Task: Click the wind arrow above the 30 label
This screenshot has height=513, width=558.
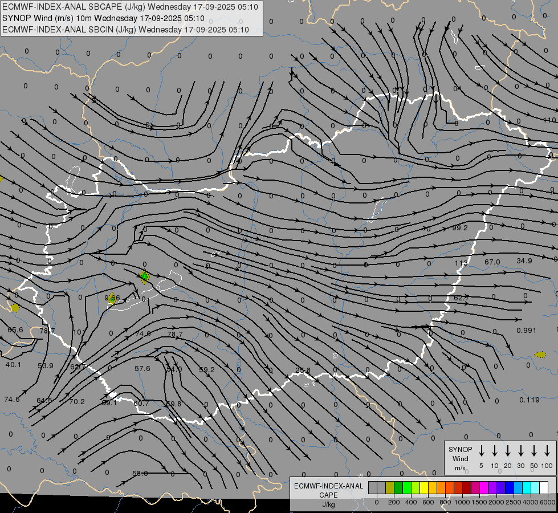Action: (x=520, y=451)
